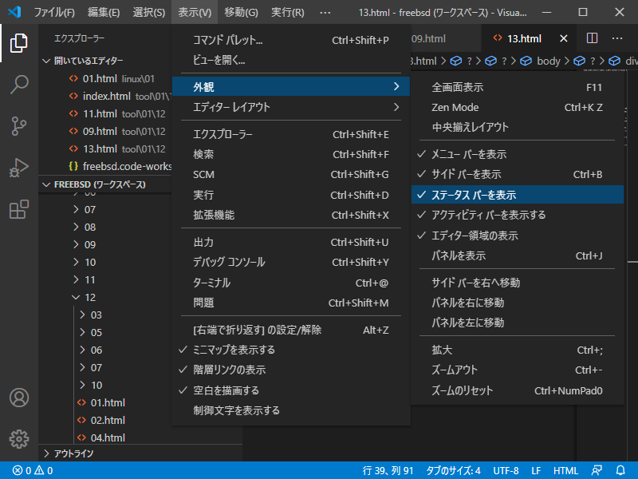
Task: Toggle ステータス バーを表示 option
Action: 517,195
